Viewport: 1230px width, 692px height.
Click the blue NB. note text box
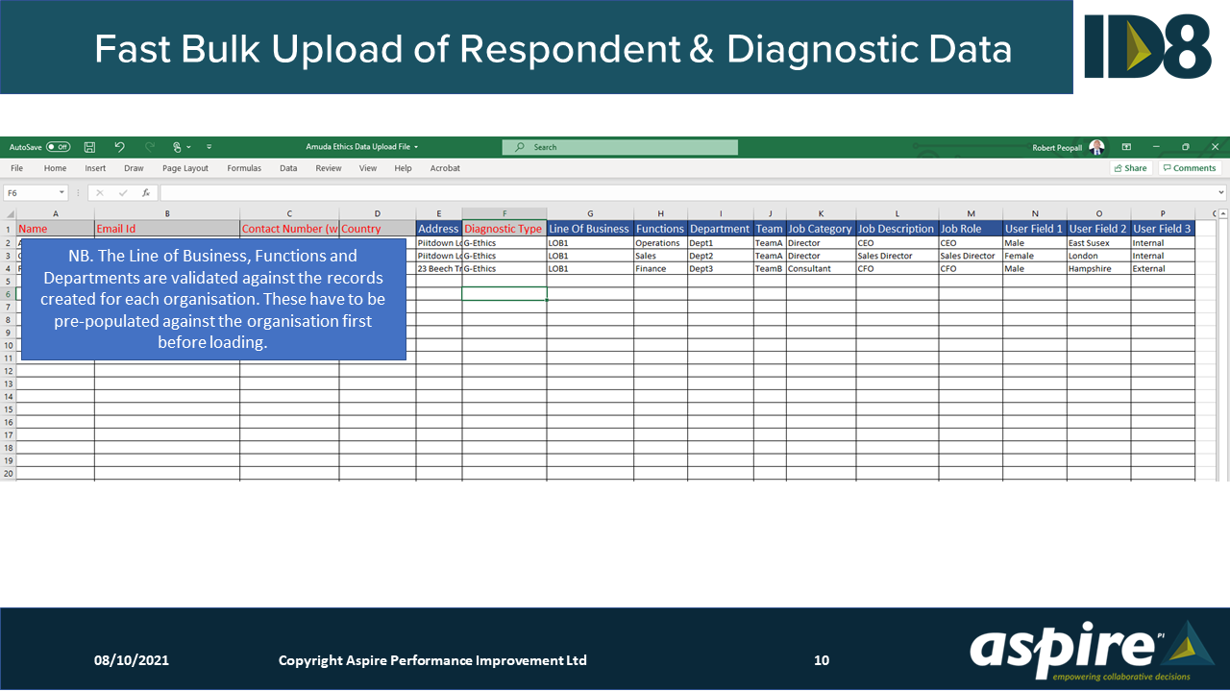point(213,299)
